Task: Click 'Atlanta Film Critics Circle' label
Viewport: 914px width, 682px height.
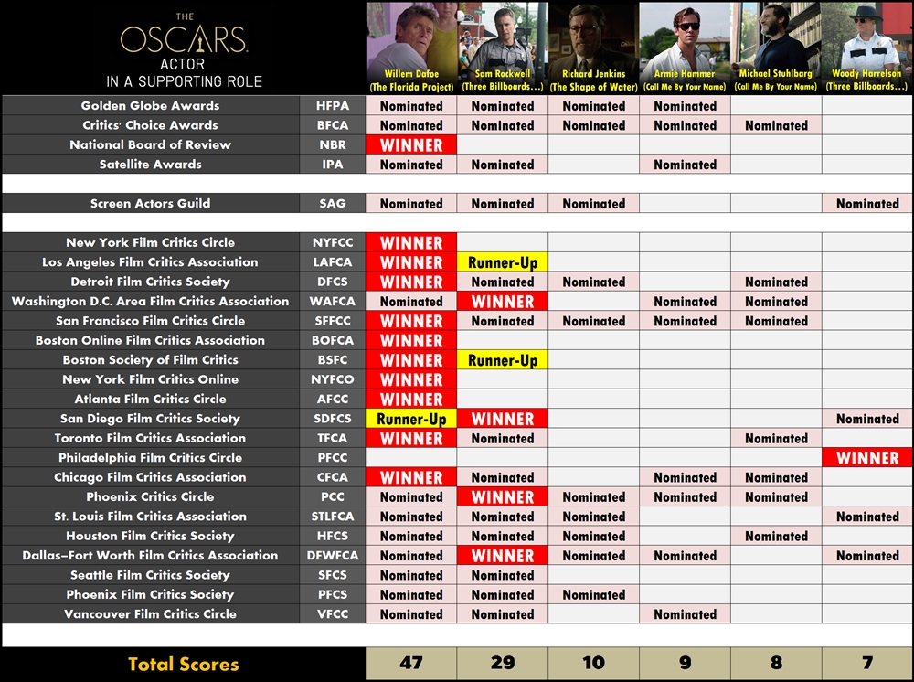Action: pos(151,400)
